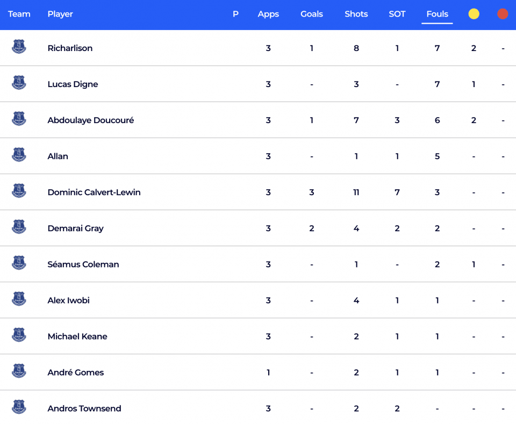Click the yellow card column icon
This screenshot has height=424, width=516.
(474, 14)
